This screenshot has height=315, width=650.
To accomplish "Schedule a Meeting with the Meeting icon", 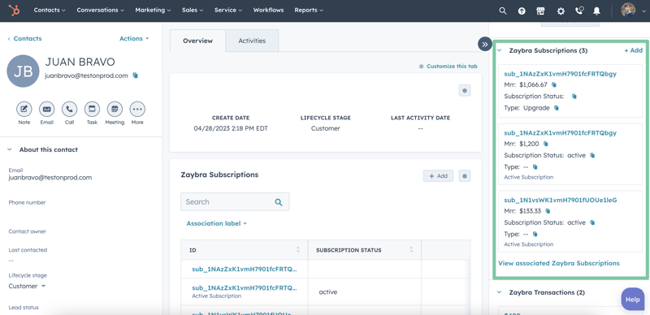I will (115, 109).
